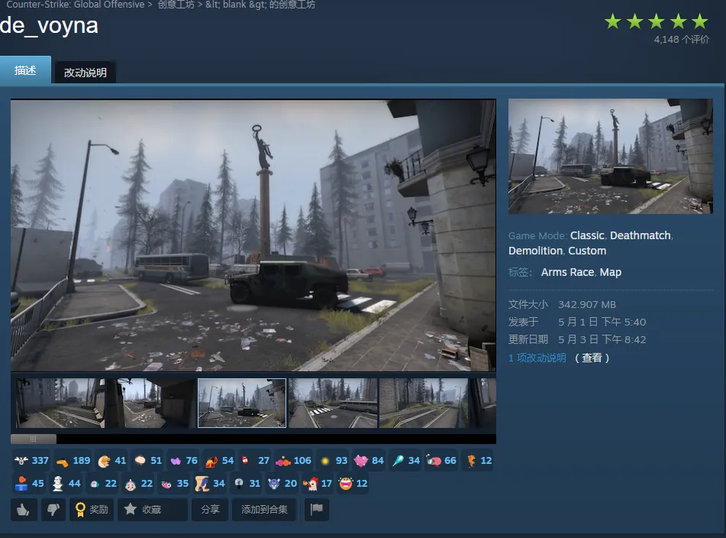Click the rooster award showing 17
Screen dimensions: 726x538
(x=318, y=484)
